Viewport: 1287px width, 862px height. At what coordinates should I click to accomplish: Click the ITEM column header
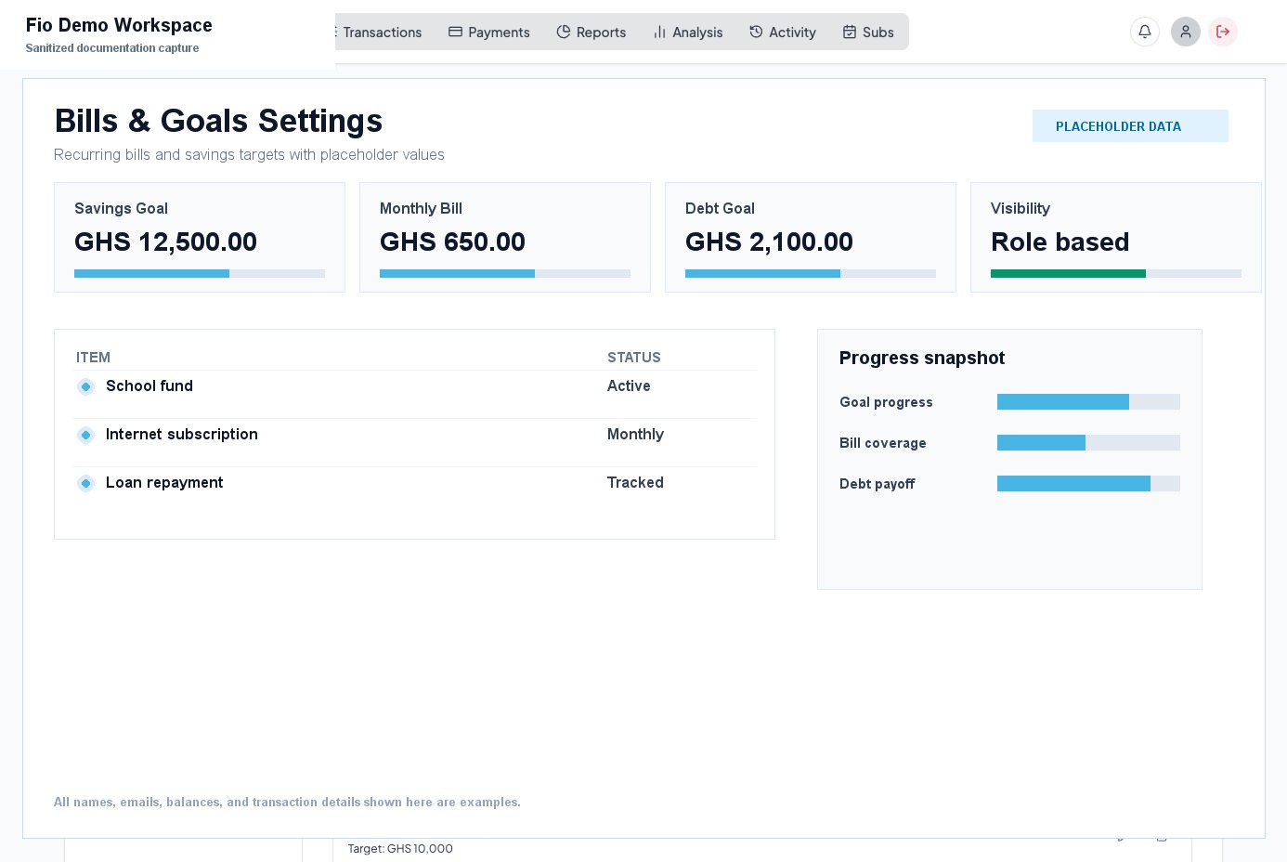[x=93, y=358]
